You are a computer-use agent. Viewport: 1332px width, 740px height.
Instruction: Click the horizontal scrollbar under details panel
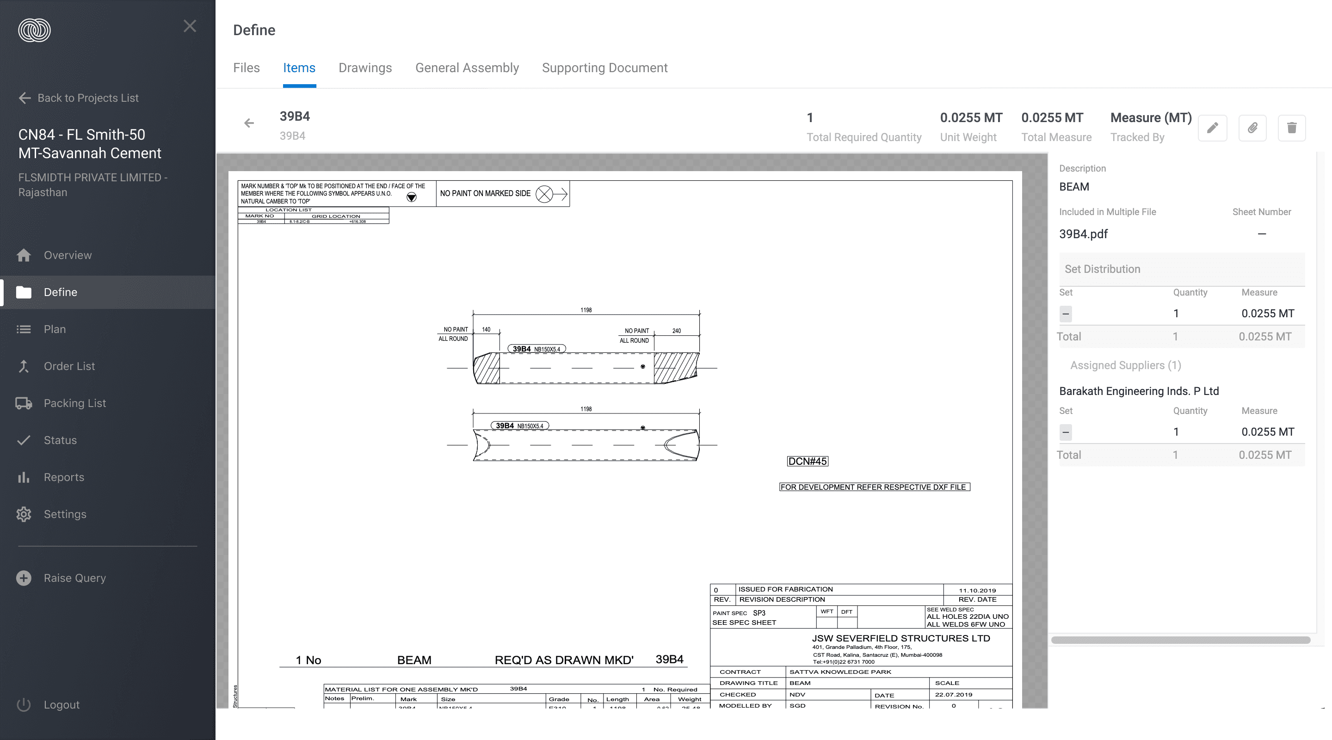[x=1180, y=640]
